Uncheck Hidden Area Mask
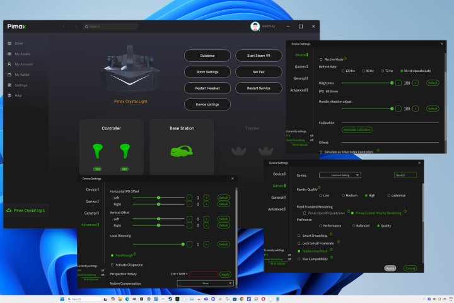The image size is (454, 303). pyautogui.click(x=299, y=251)
